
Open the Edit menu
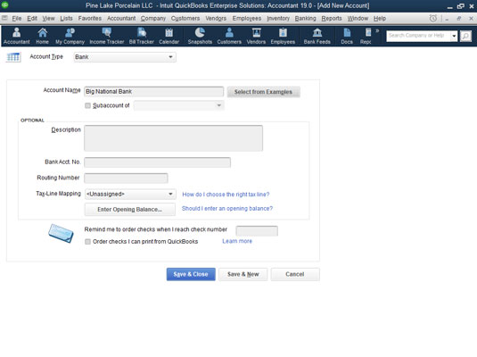[32, 18]
